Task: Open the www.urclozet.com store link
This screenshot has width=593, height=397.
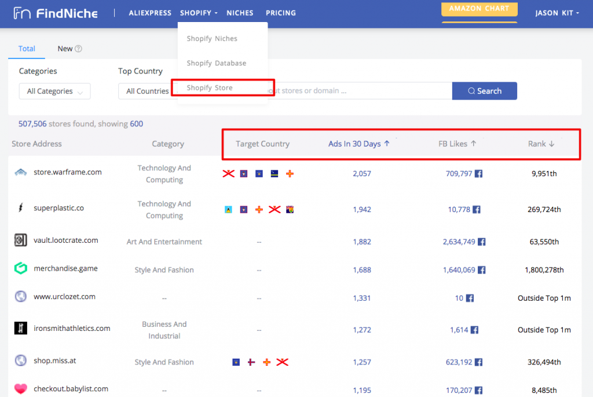Action: tap(64, 296)
